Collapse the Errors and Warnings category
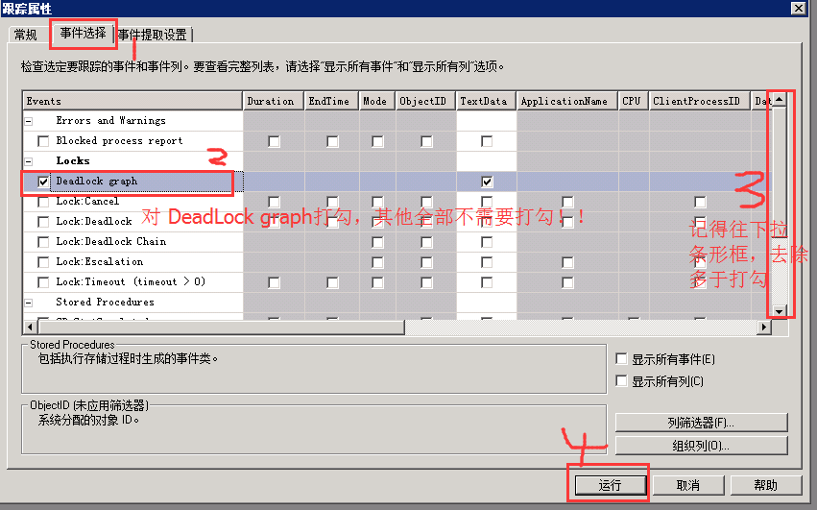This screenshot has width=817, height=510. (x=28, y=121)
